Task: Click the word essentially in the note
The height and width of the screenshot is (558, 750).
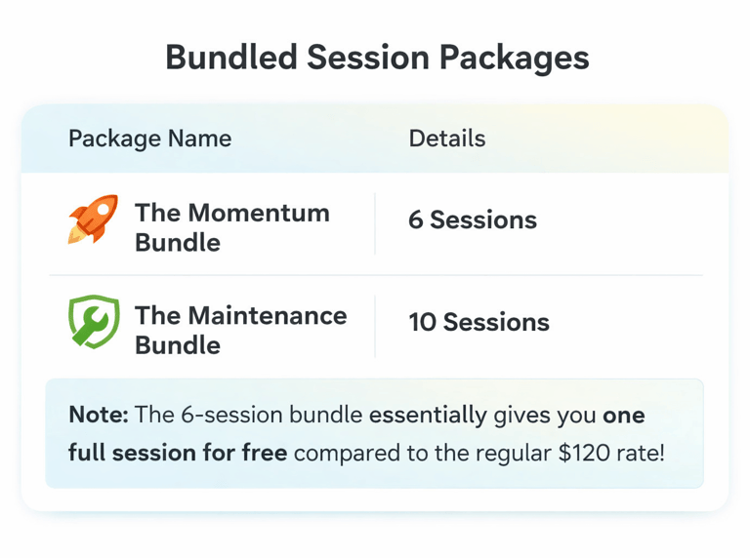Action: [427, 416]
